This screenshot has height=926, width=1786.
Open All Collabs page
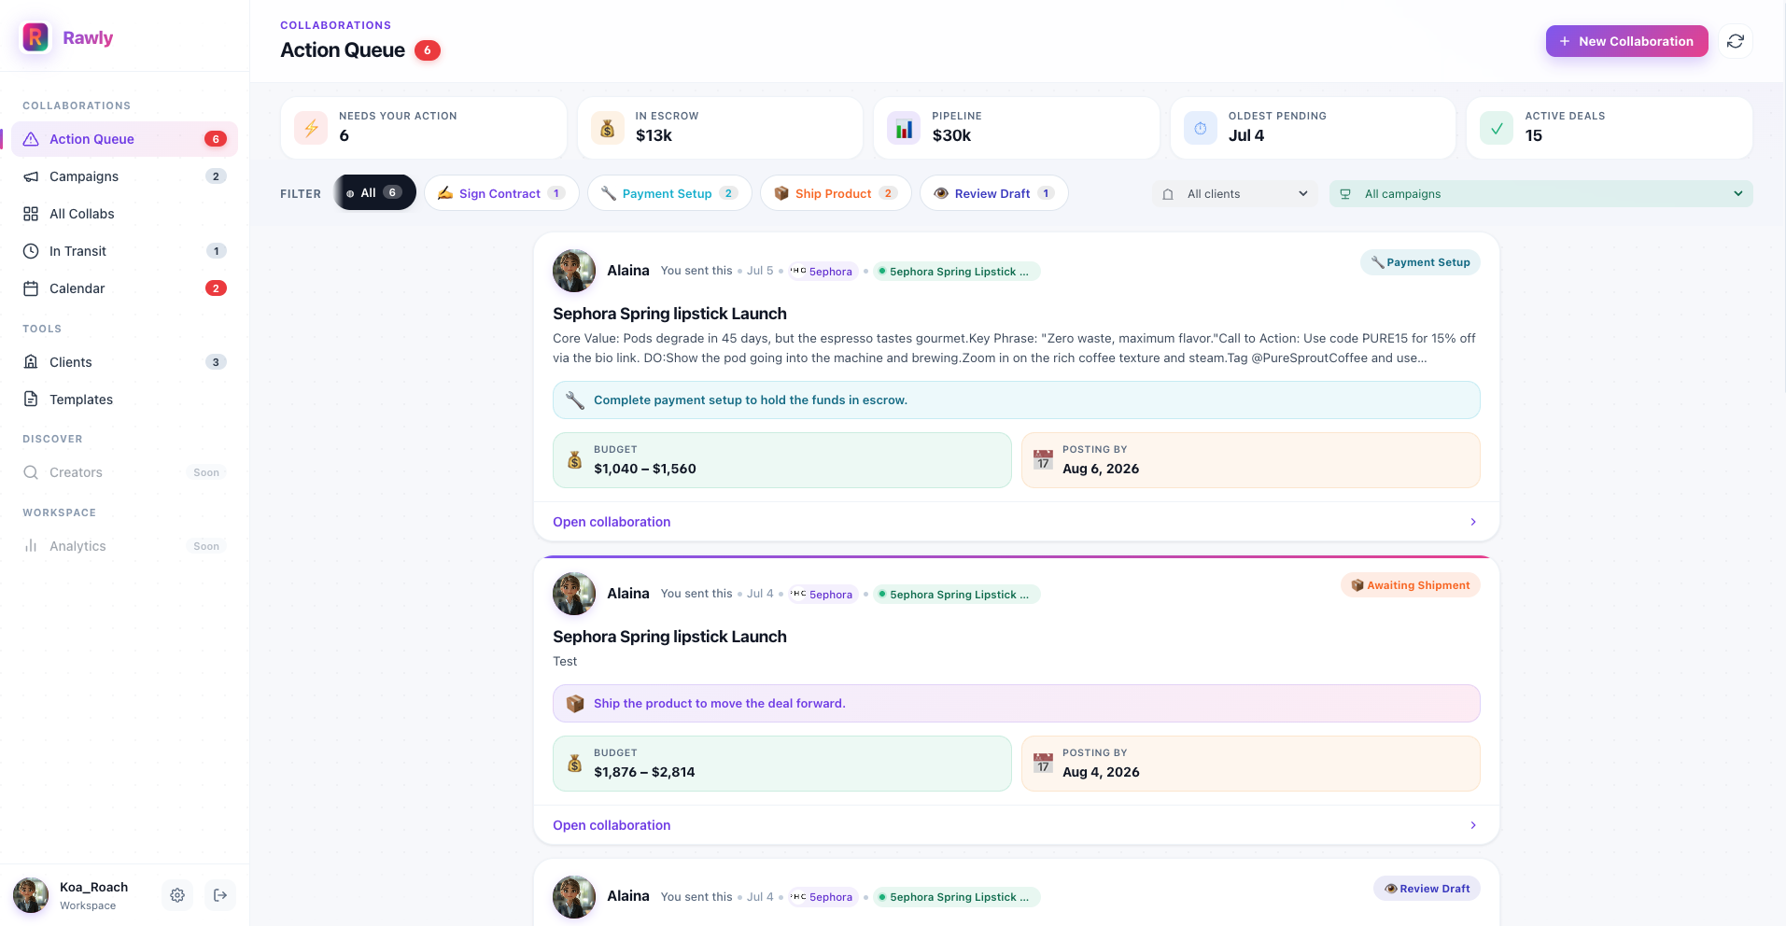[124, 214]
